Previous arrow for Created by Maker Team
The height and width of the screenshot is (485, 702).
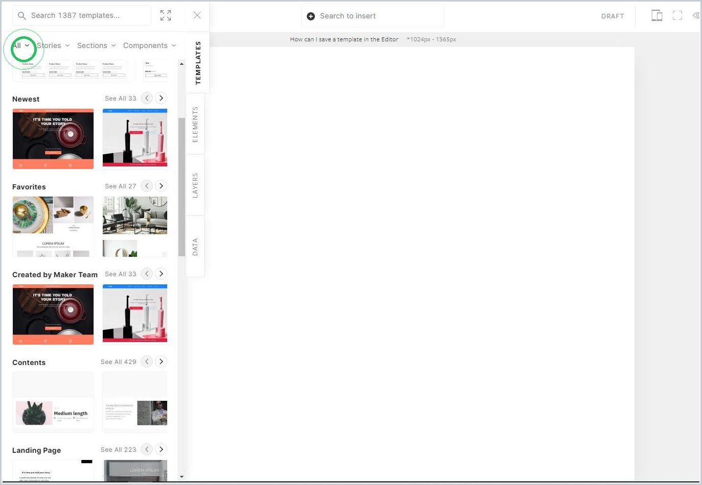click(x=147, y=274)
